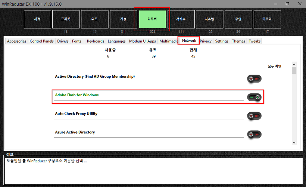Click the scroll up arrow in component list
Image resolution: width=306 pixels, height=187 pixels.
(294, 64)
